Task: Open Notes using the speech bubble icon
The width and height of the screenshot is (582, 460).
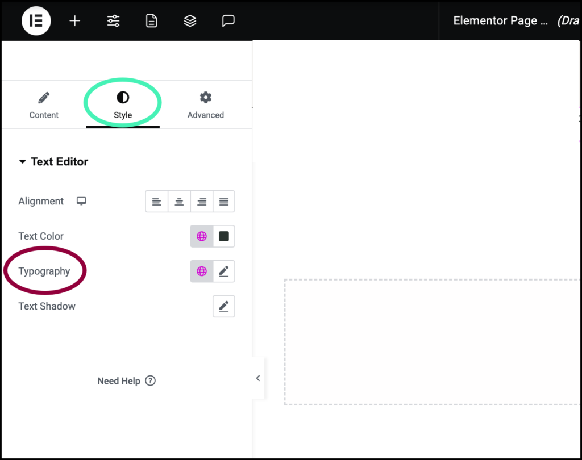Action: point(228,20)
